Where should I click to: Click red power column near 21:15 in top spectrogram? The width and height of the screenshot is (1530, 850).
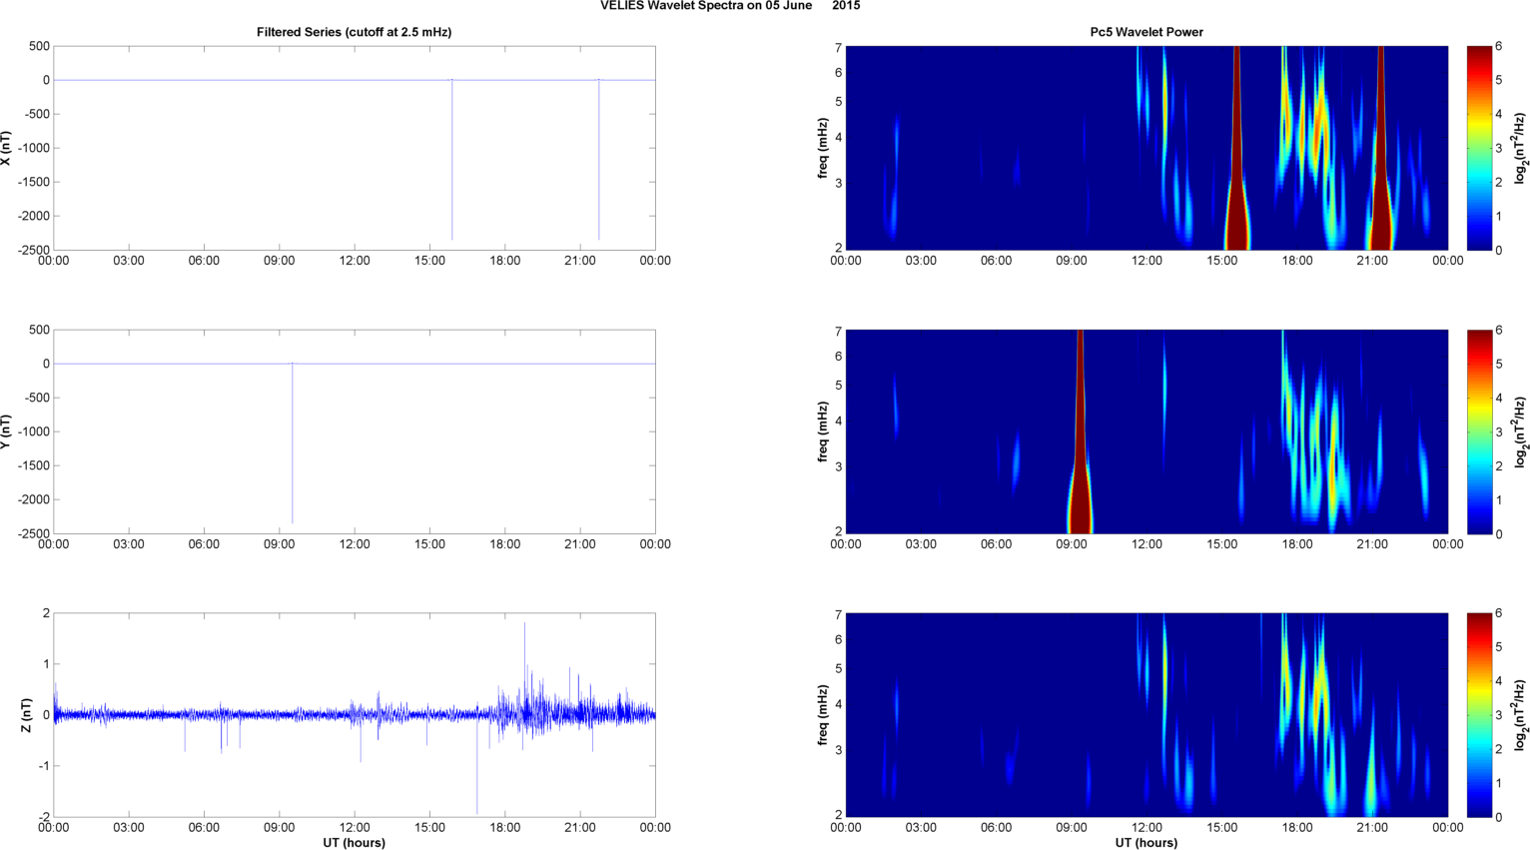point(1381,148)
